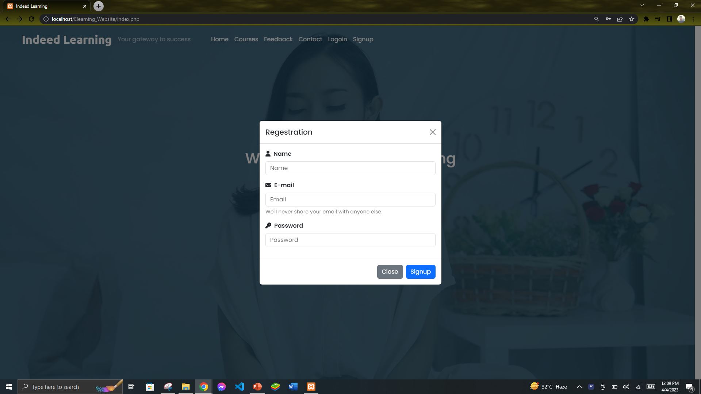
Task: Open Chrome's three-dot menu
Action: [693, 19]
